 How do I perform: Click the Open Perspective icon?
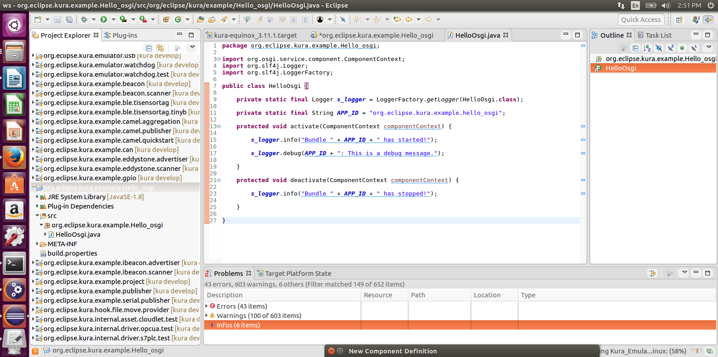tap(679, 20)
